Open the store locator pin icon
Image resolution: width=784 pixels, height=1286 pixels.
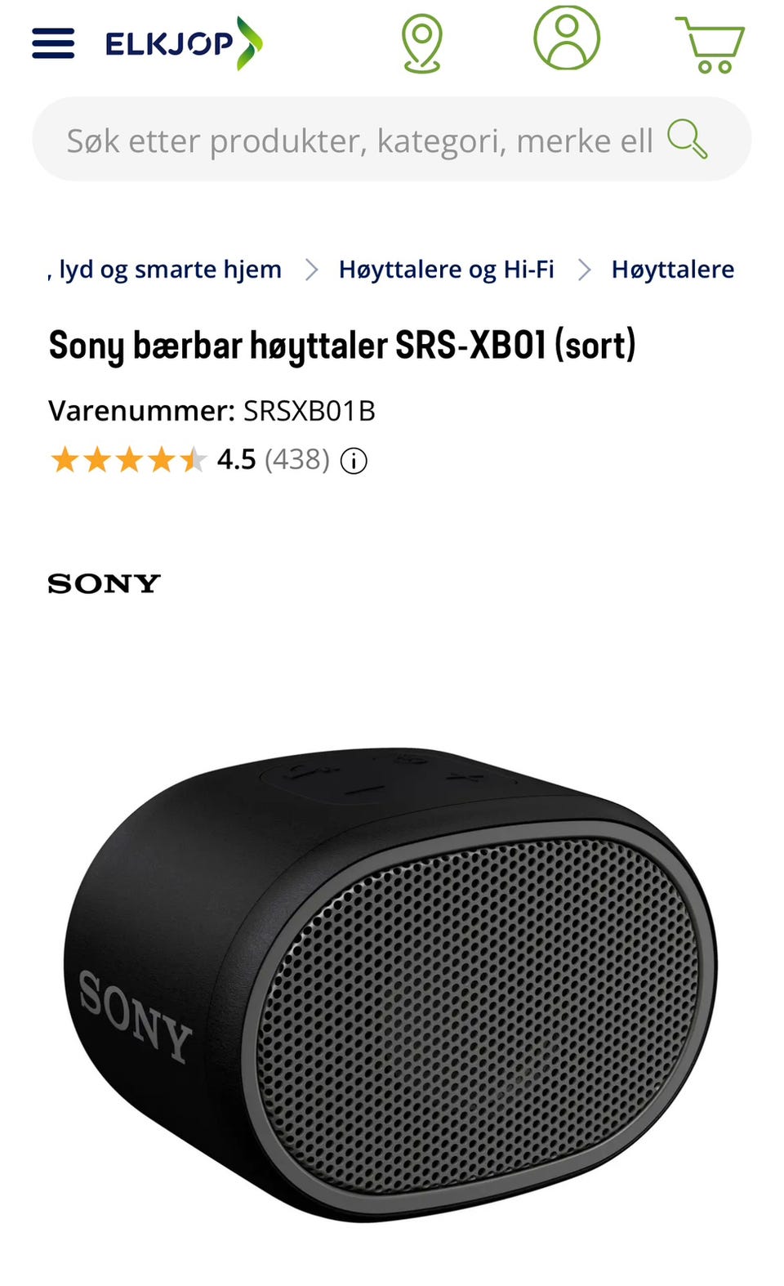coord(422,43)
